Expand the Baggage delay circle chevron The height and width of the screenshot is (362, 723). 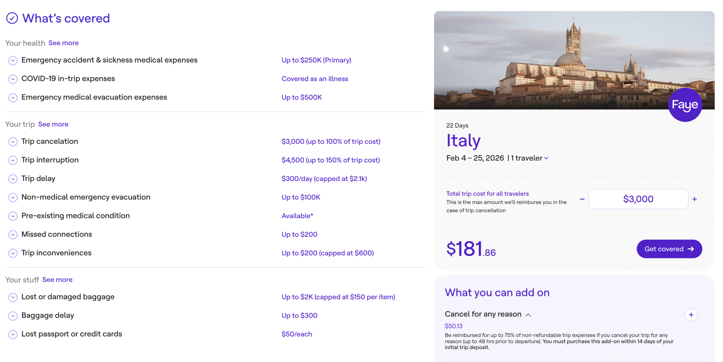pos(13,316)
